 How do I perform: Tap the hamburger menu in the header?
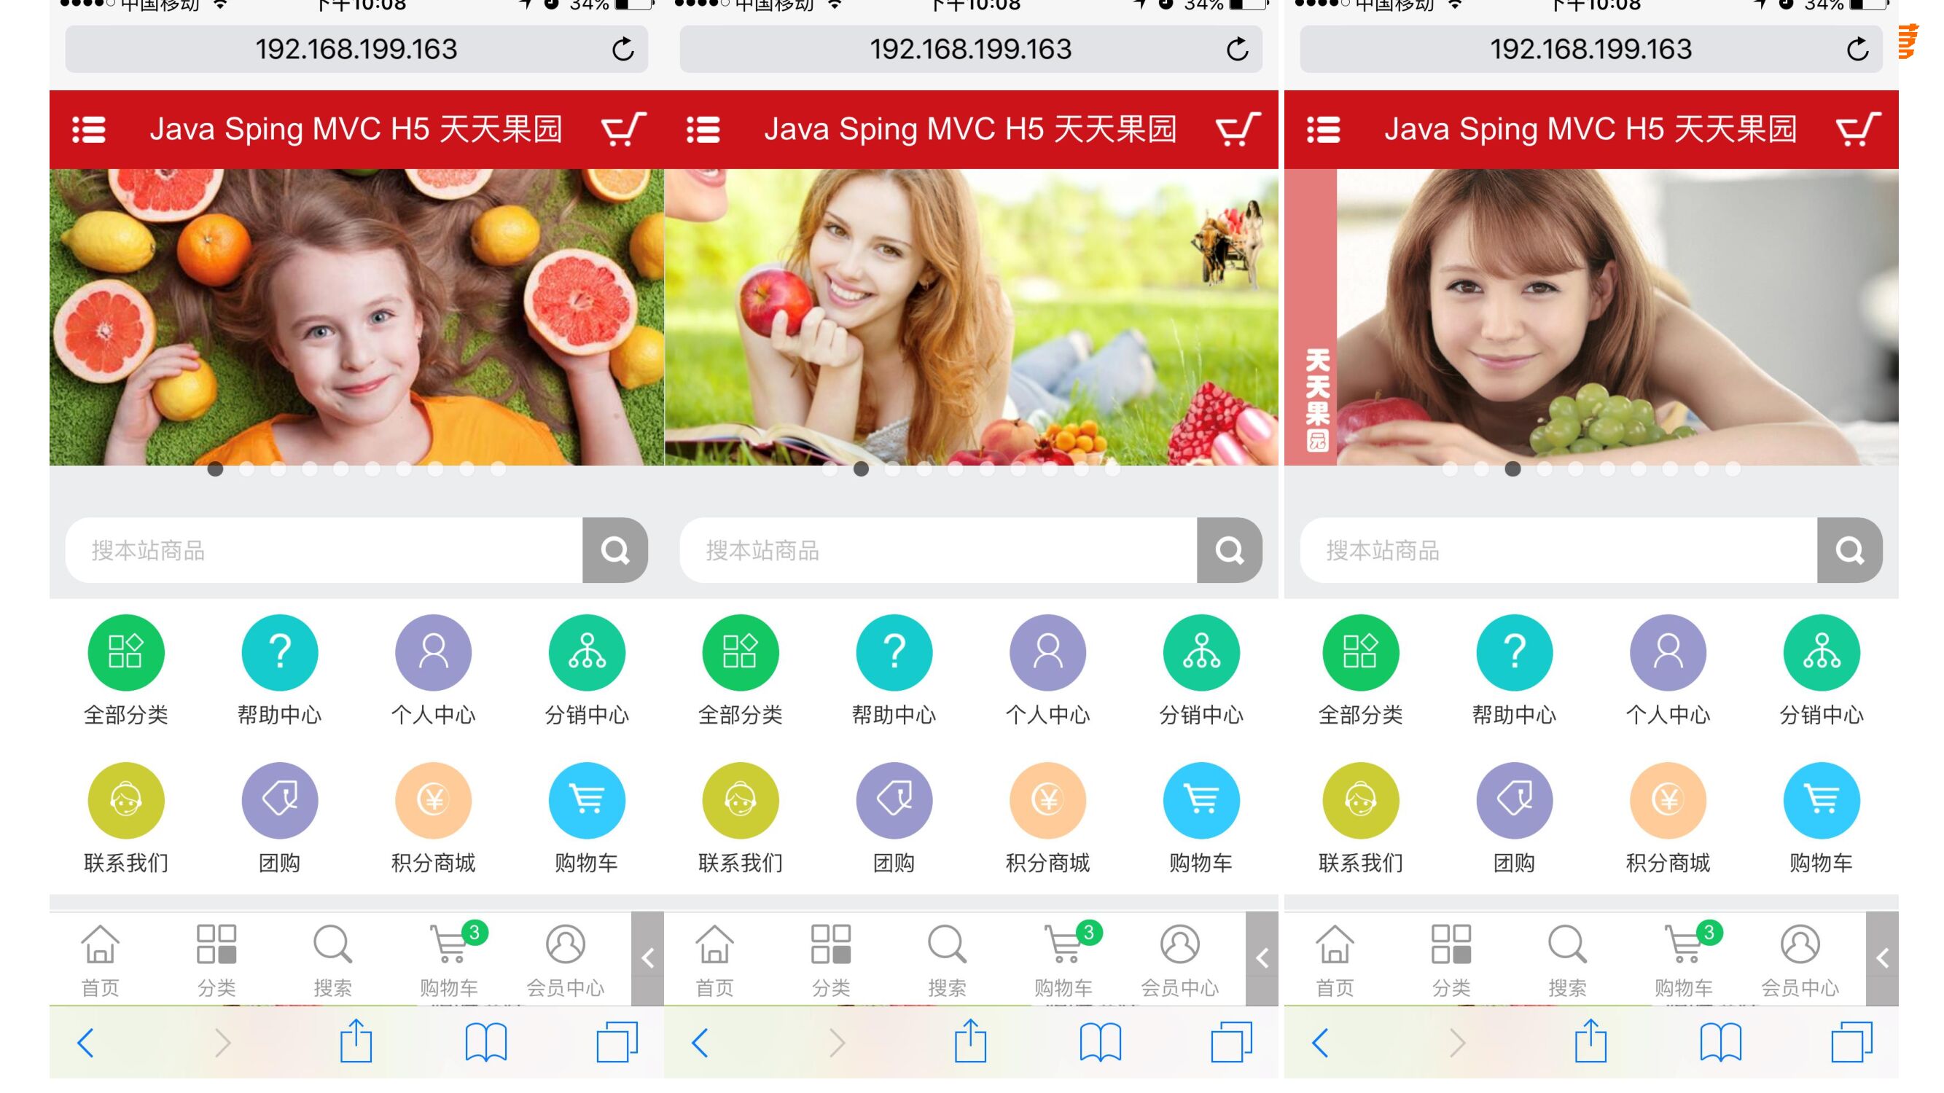88,129
